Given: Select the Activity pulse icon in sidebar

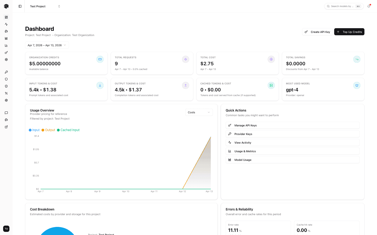Looking at the screenshot, I should [x=6, y=24].
